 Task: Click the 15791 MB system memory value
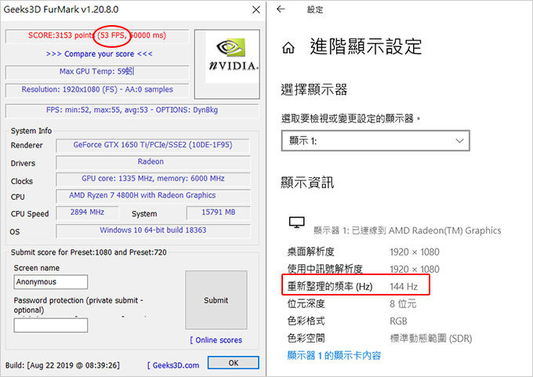tap(218, 212)
